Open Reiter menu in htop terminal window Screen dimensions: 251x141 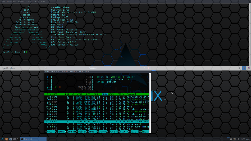81,71
